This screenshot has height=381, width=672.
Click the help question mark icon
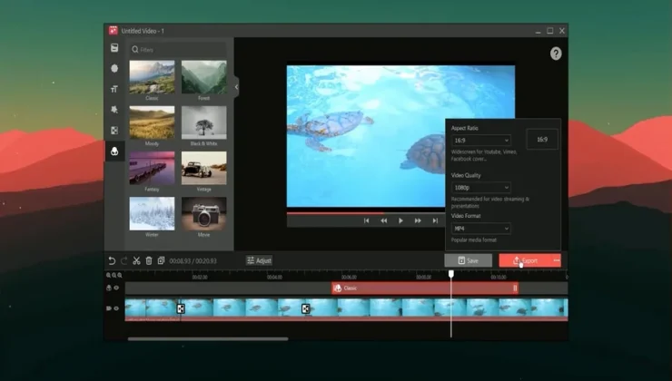(556, 54)
